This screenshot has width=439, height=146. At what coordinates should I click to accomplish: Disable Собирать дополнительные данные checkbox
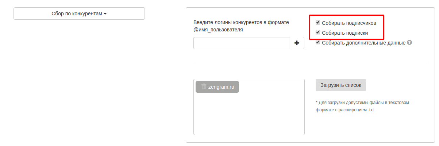pos(318,42)
